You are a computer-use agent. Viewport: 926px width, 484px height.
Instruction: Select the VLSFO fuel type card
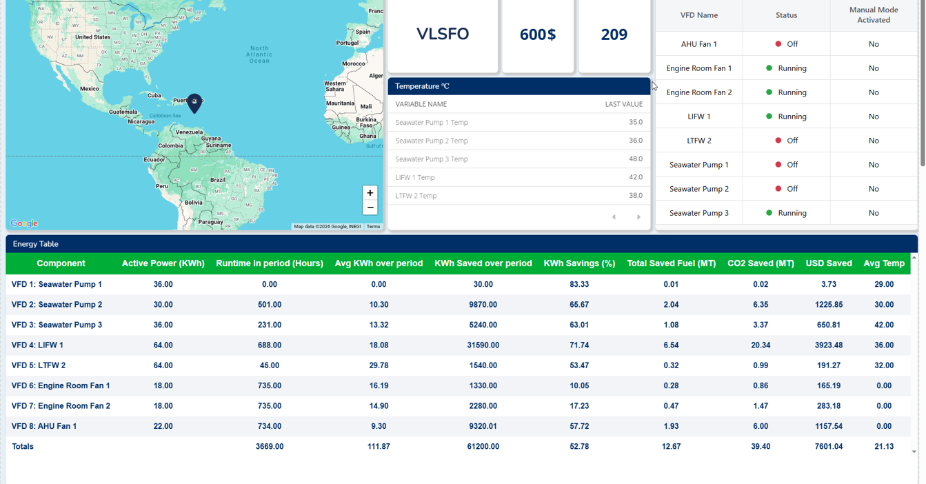tap(443, 34)
